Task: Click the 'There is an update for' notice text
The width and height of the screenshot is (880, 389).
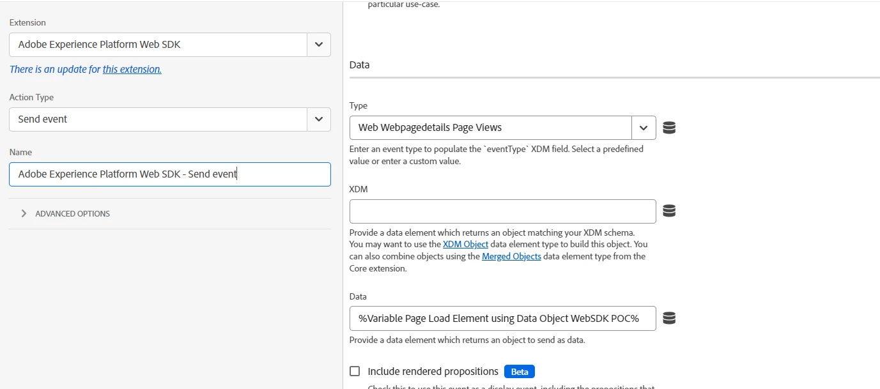Action: click(55, 69)
